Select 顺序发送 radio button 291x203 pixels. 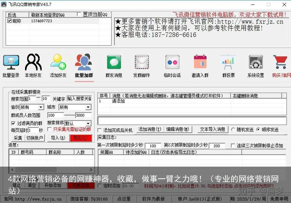click(258, 129)
